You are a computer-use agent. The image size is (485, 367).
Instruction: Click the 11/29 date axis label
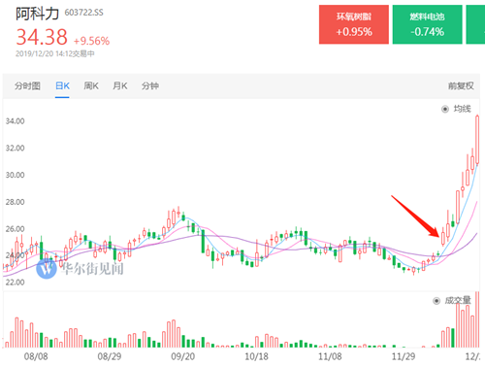pyautogui.click(x=404, y=356)
